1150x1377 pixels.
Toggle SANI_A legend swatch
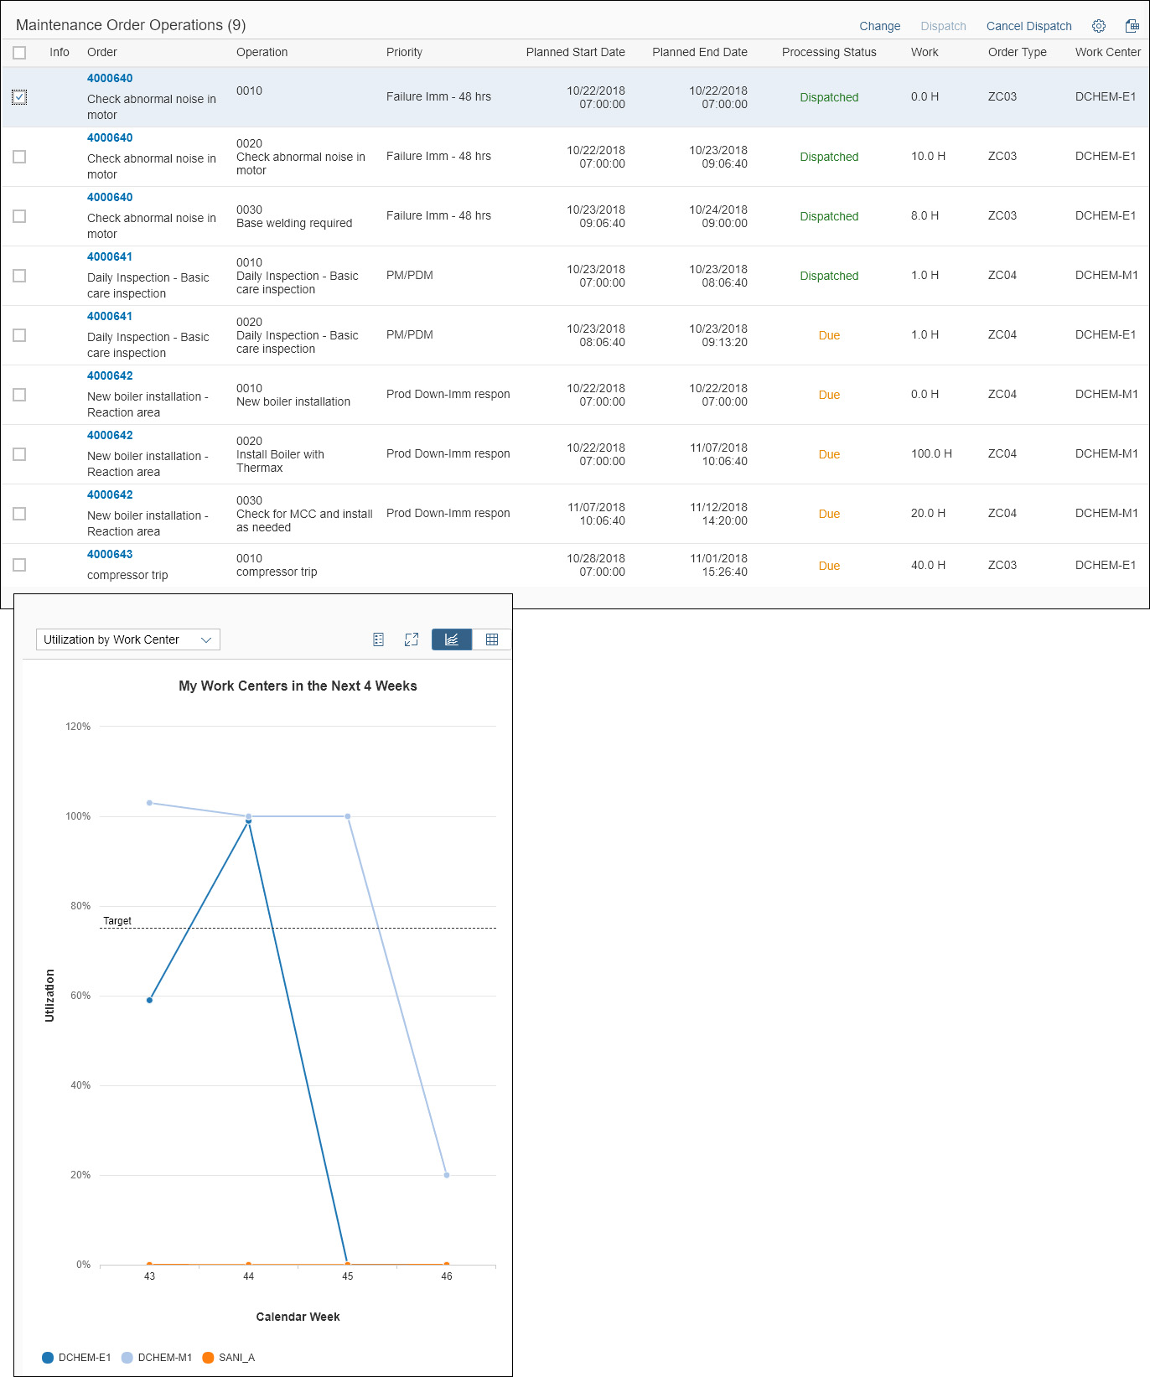[x=208, y=1358]
